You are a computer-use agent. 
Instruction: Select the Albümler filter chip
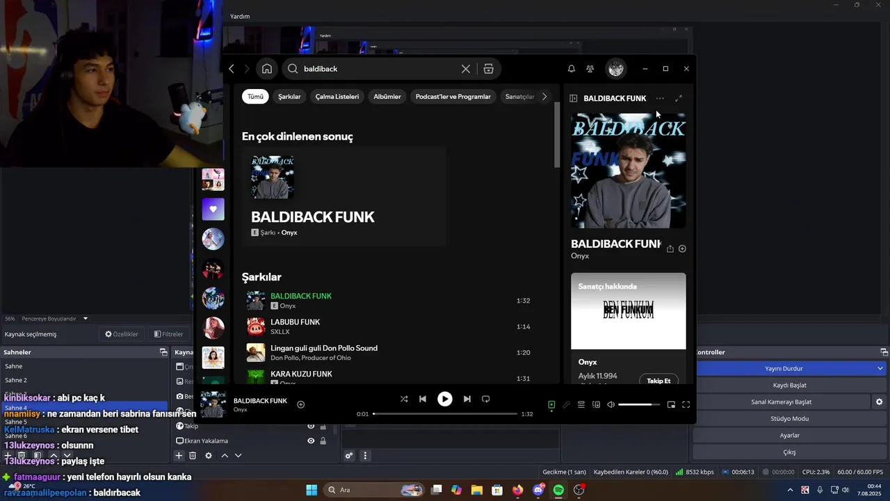pyautogui.click(x=387, y=97)
